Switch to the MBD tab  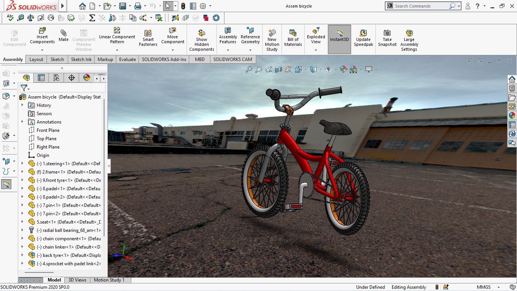pyautogui.click(x=200, y=59)
